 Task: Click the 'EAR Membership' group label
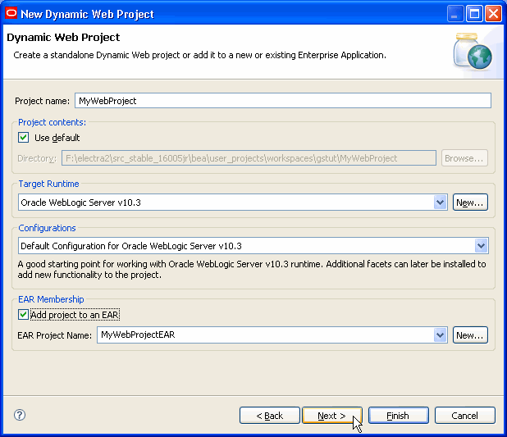pyautogui.click(x=51, y=299)
